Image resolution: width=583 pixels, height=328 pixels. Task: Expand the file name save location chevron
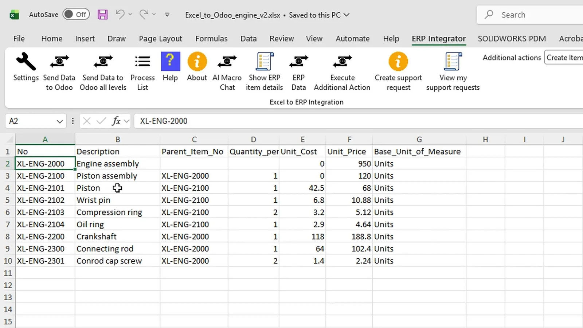click(347, 15)
